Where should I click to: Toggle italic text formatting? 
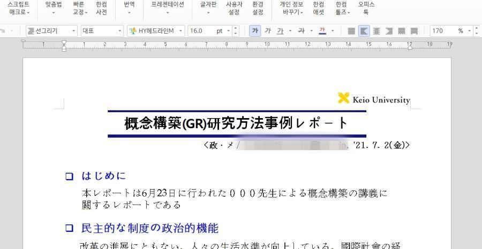click(x=268, y=31)
